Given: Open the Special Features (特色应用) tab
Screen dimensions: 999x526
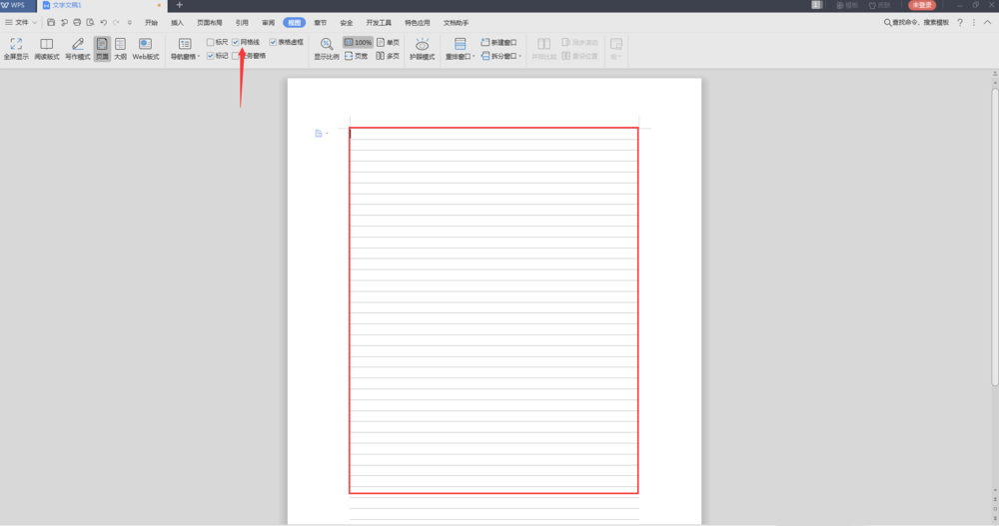Looking at the screenshot, I should click(418, 22).
